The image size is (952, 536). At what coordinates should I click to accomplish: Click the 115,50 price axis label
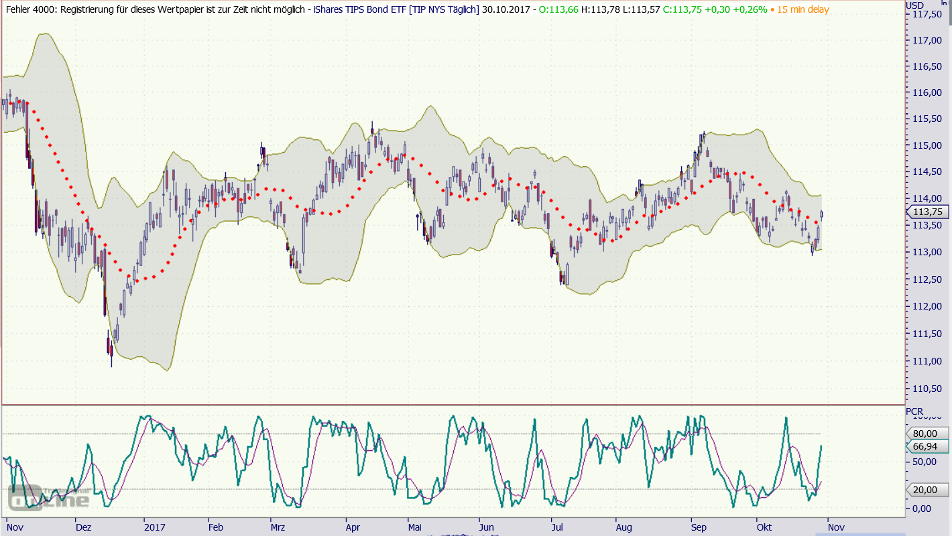click(926, 119)
